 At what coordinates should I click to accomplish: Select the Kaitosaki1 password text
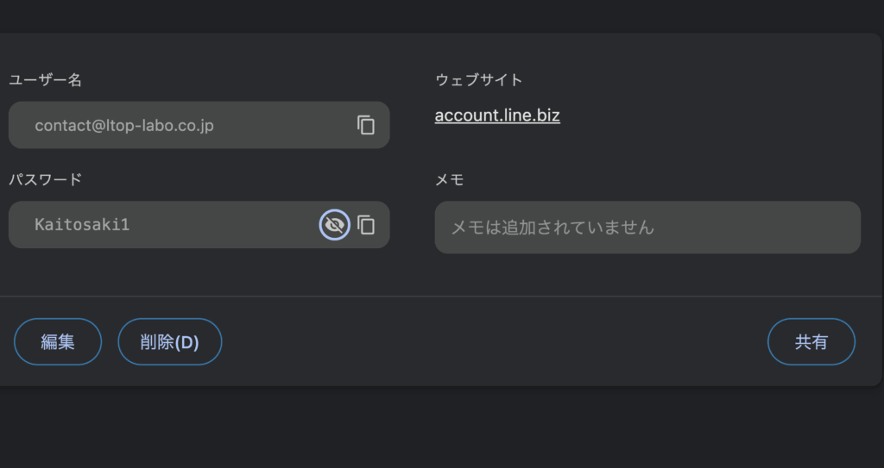click(x=82, y=225)
